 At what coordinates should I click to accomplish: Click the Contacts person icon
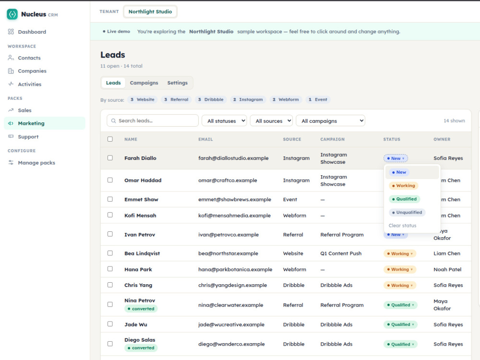click(11, 58)
